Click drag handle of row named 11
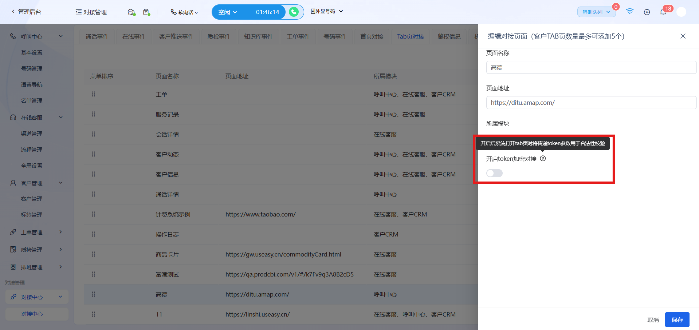The width and height of the screenshot is (699, 330). point(94,314)
